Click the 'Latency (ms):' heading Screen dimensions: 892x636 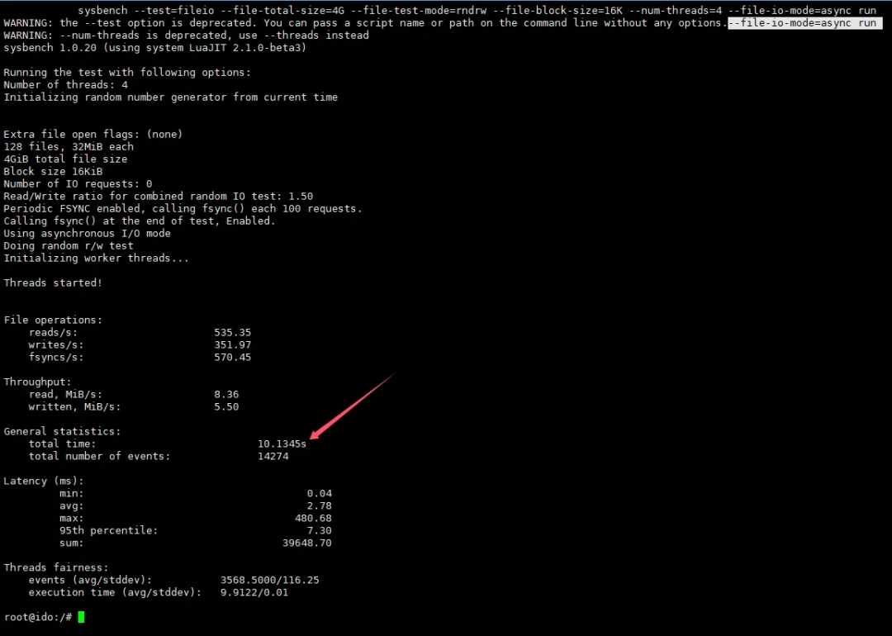point(44,481)
